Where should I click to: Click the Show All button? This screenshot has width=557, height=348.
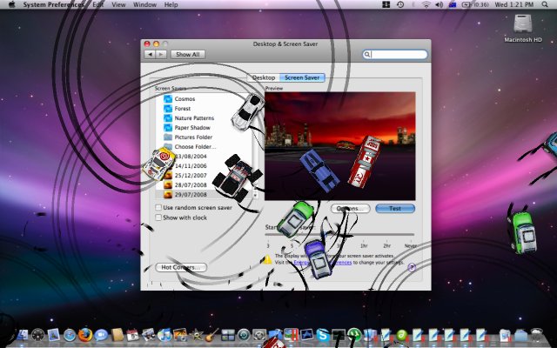point(188,54)
